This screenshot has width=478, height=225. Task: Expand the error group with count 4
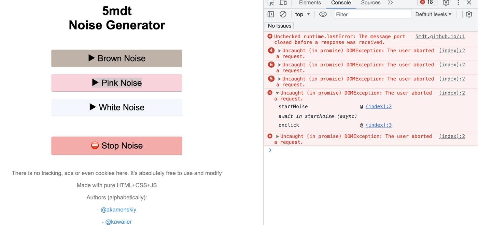tap(280, 51)
